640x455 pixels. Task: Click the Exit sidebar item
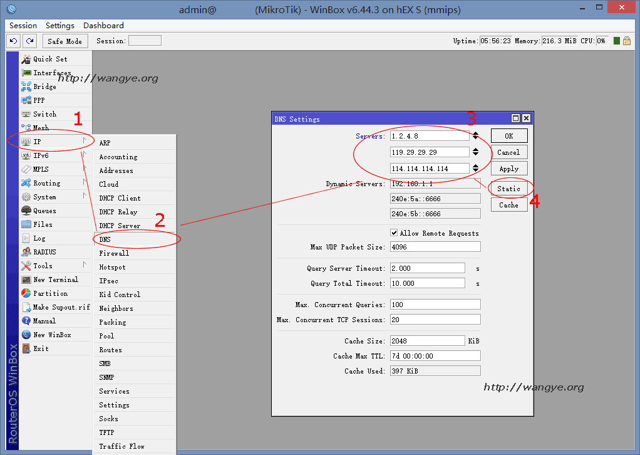coord(56,348)
